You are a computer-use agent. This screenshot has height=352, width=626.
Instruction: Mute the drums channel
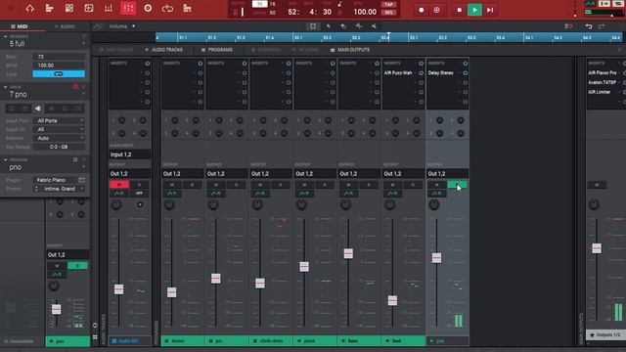pos(172,185)
